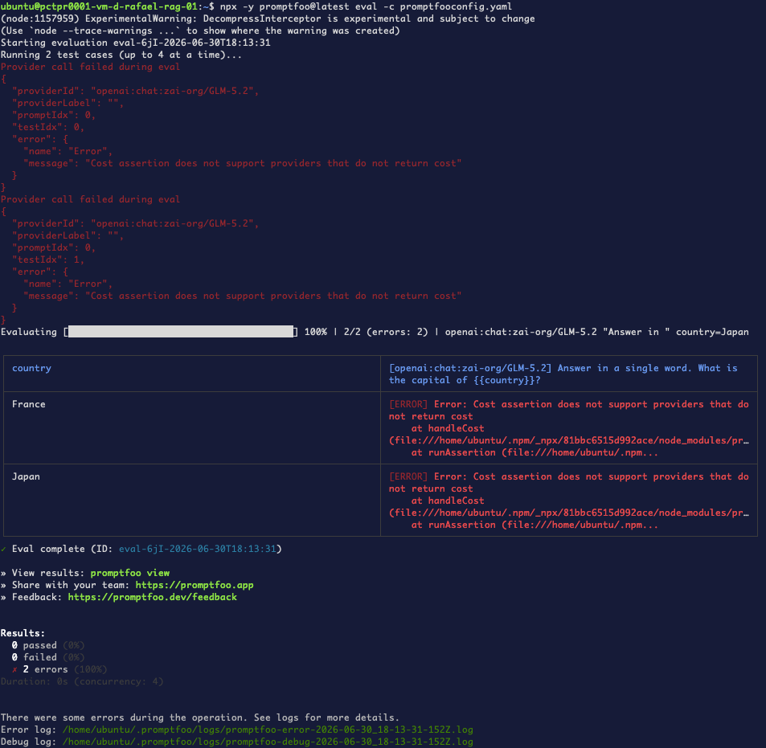This screenshot has width=766, height=748.
Task: Click the green check before 'Eval complete'
Action: pos(3,549)
